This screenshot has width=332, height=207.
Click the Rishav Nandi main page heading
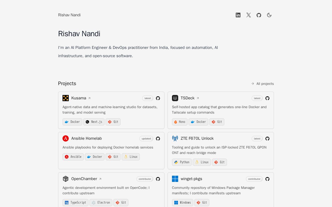click(79, 34)
